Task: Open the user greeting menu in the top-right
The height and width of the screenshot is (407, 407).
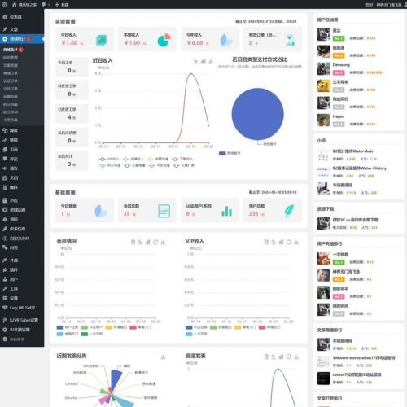Action: pyautogui.click(x=383, y=5)
